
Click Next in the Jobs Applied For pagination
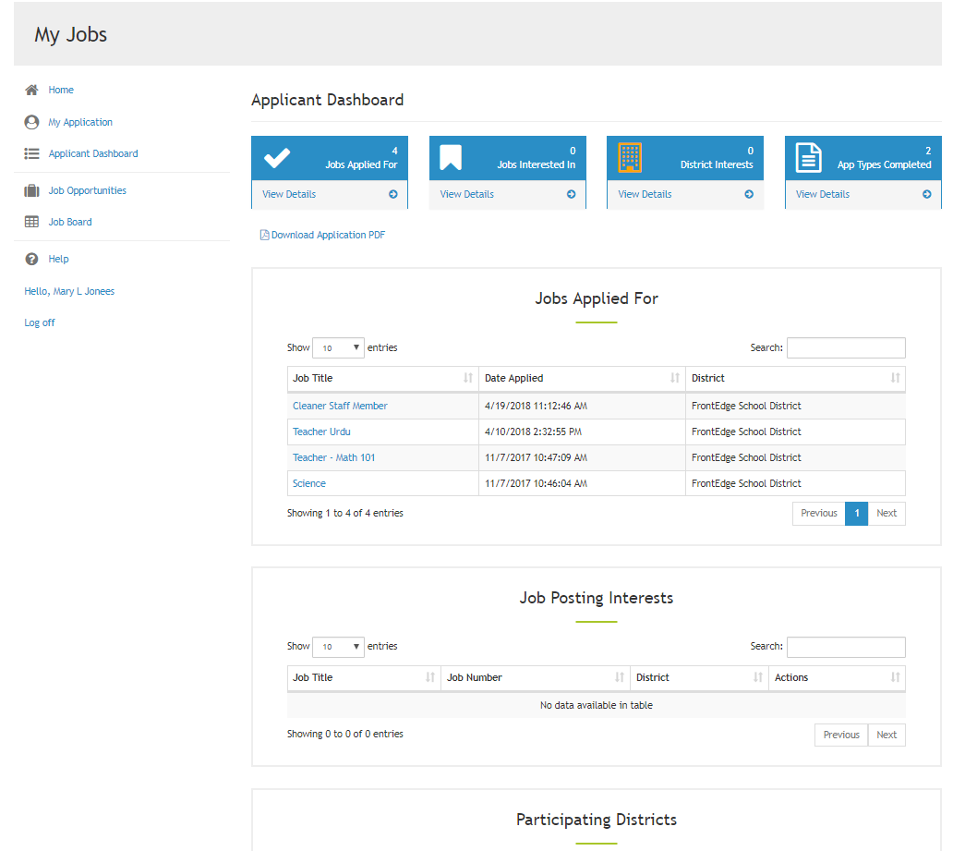[x=887, y=513]
